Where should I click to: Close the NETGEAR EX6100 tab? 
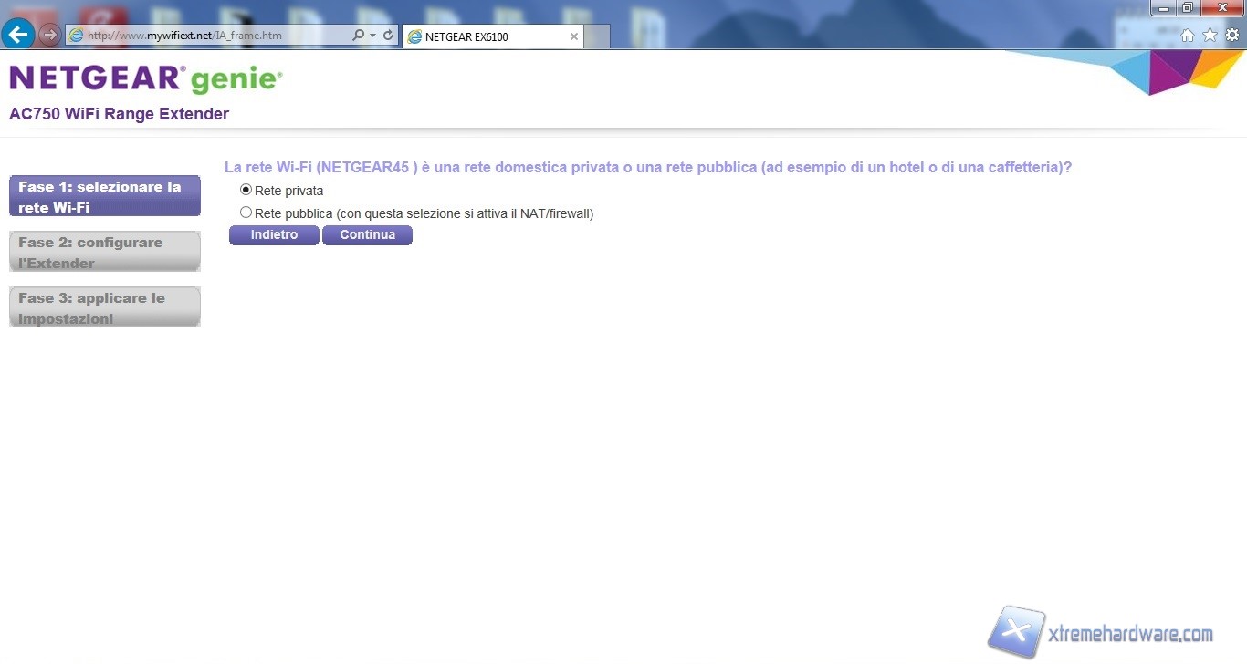tap(573, 36)
